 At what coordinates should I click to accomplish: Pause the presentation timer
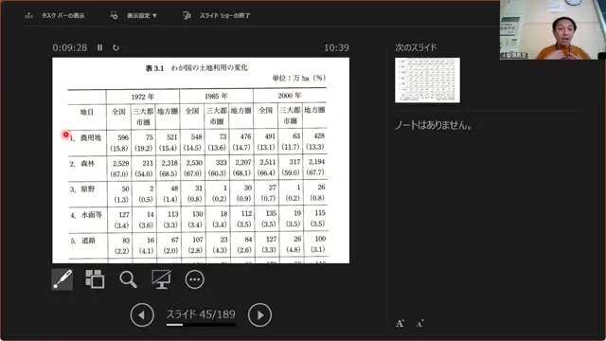coord(99,47)
